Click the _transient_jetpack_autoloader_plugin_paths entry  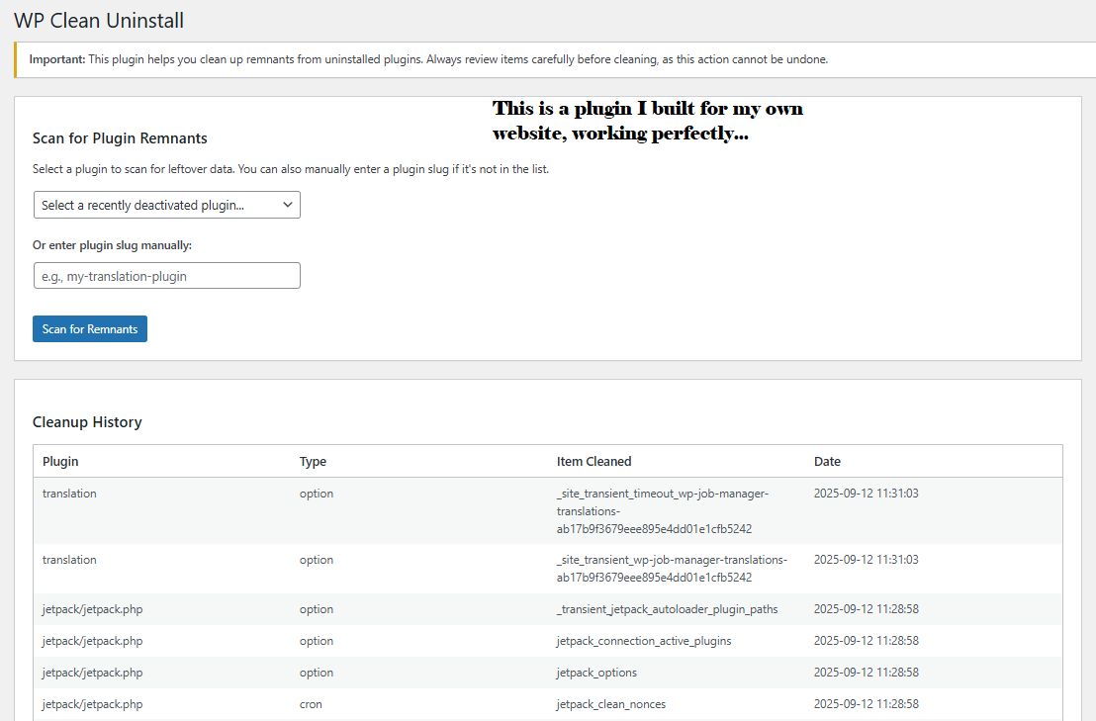(667, 609)
